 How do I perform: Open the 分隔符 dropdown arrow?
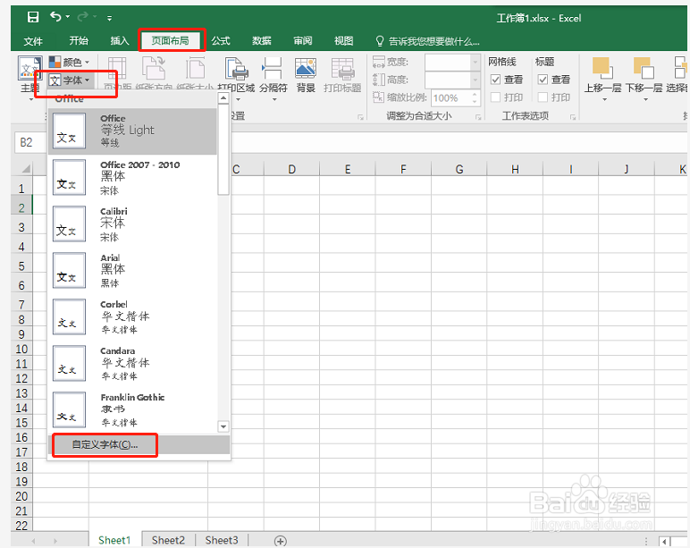[274, 99]
